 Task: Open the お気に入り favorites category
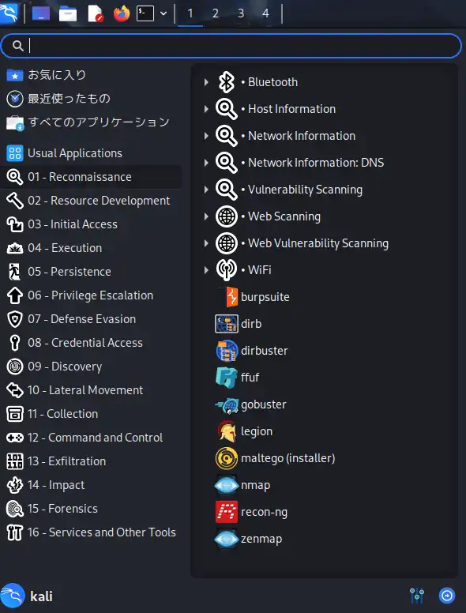(91, 75)
